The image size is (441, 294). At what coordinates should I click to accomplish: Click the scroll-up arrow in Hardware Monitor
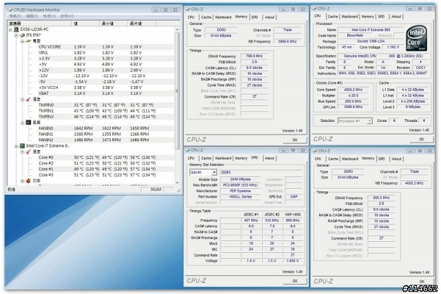(x=177, y=29)
